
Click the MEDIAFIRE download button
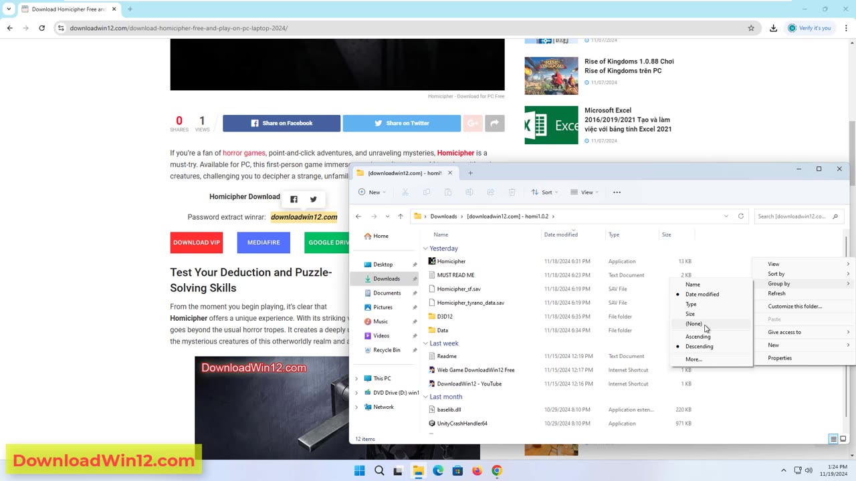[x=263, y=243]
